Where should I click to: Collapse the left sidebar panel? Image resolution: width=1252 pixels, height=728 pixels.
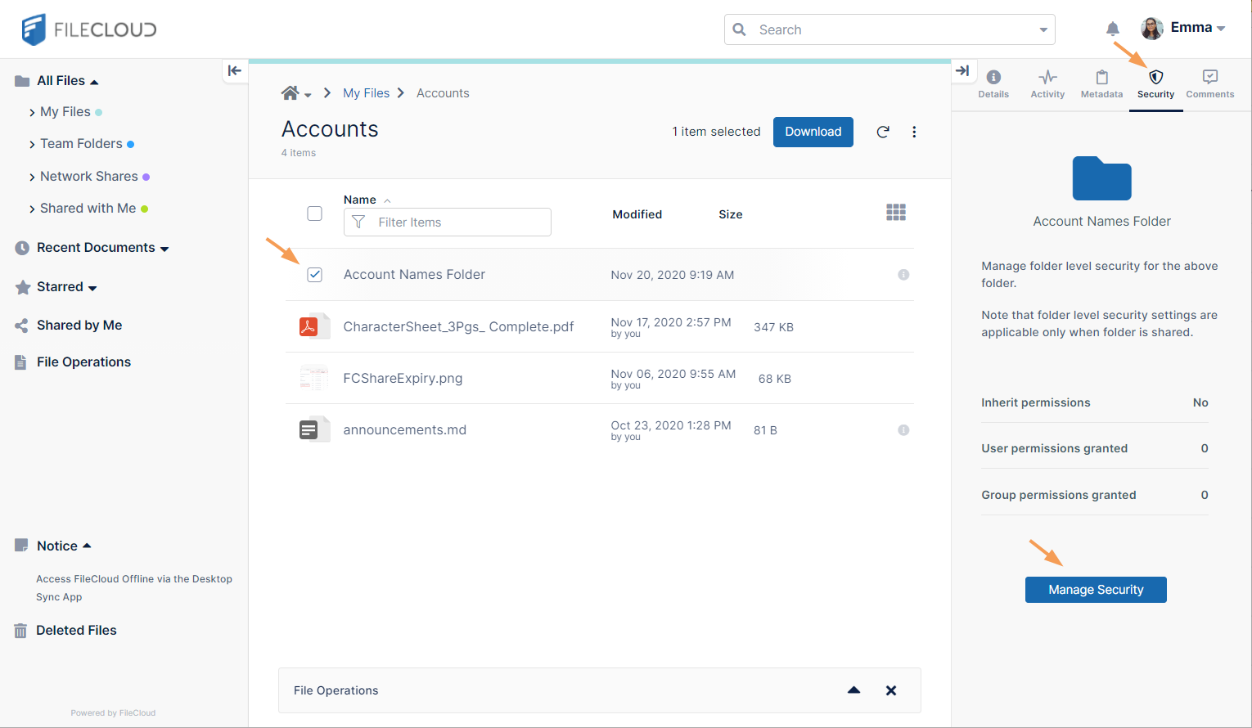pyautogui.click(x=235, y=70)
